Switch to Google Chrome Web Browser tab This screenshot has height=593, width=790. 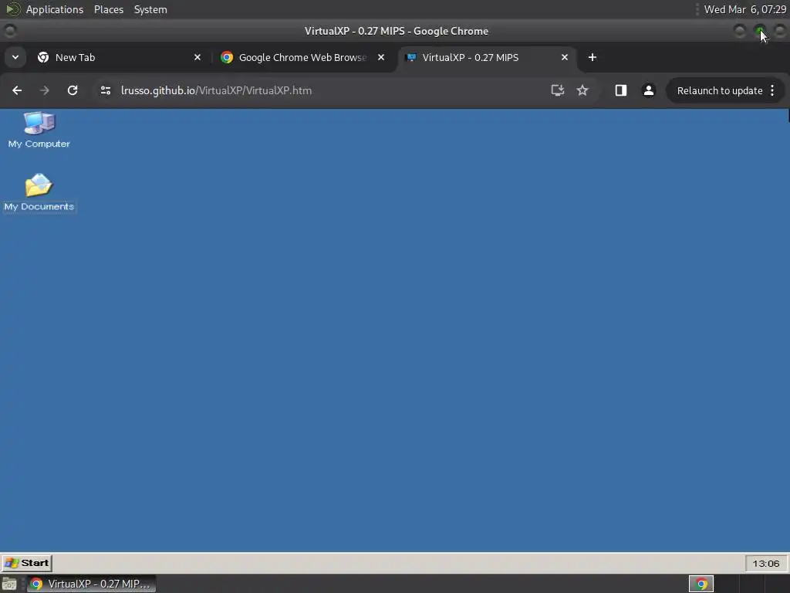pyautogui.click(x=302, y=57)
